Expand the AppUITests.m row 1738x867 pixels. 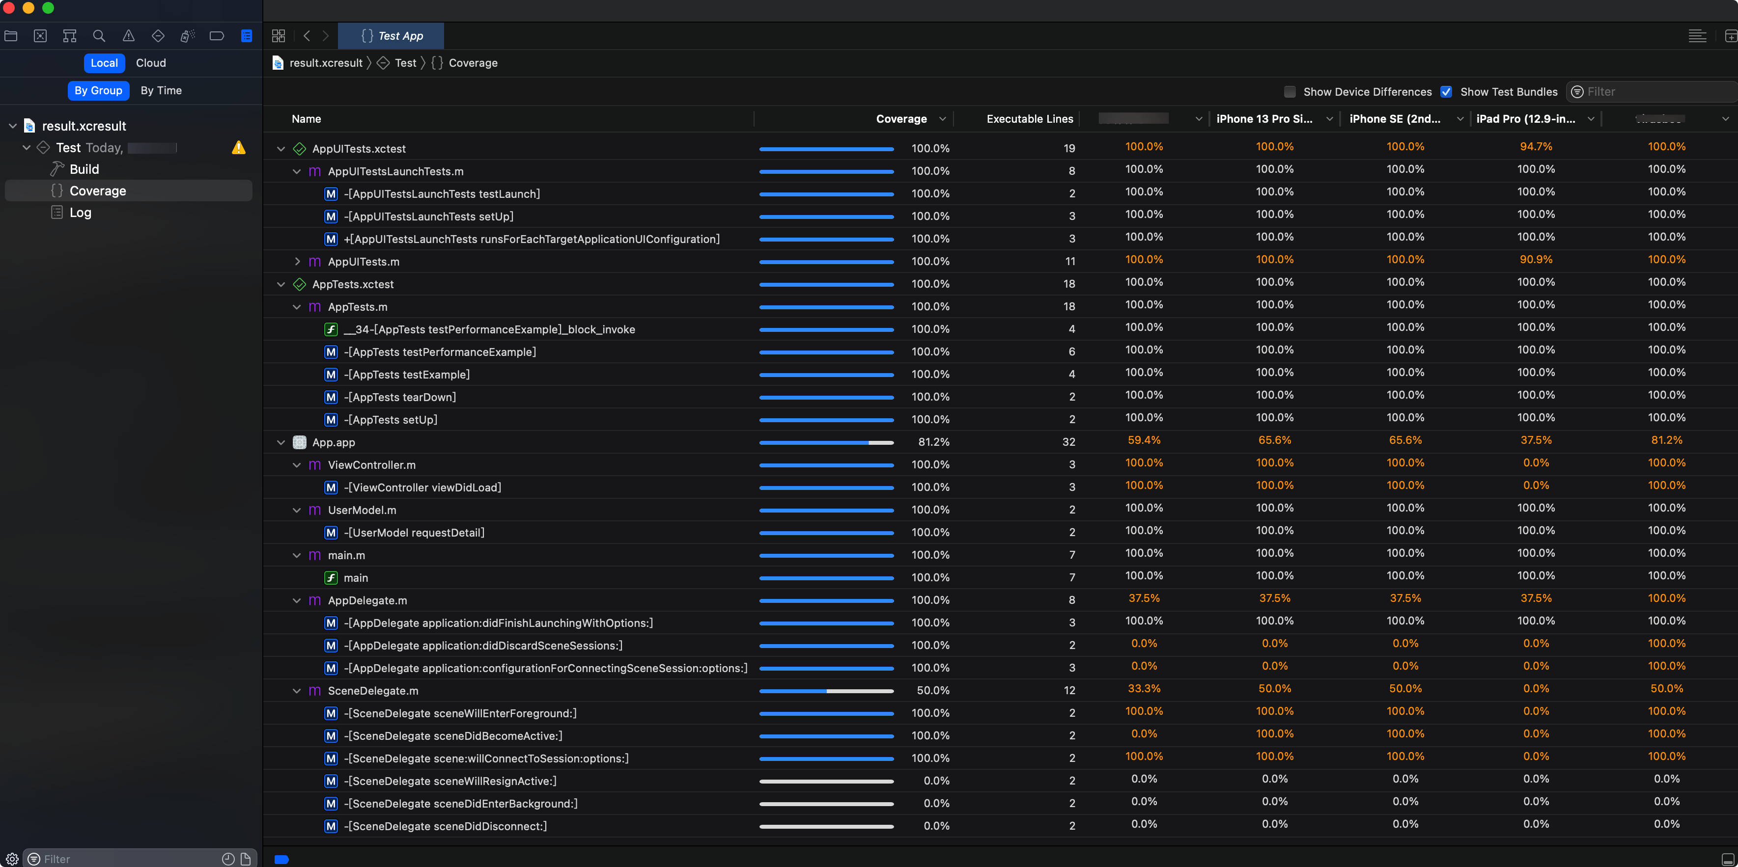(x=297, y=262)
